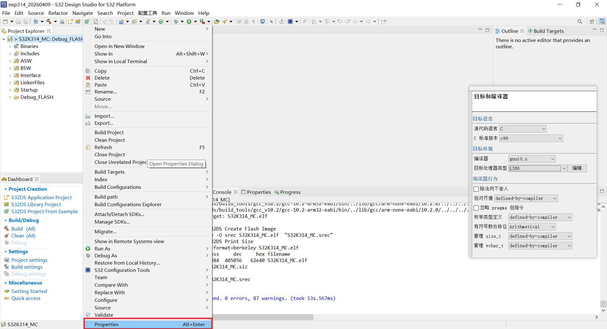Open S32 Configuration Tools submenu
The height and width of the screenshot is (329, 607).
[148, 270]
